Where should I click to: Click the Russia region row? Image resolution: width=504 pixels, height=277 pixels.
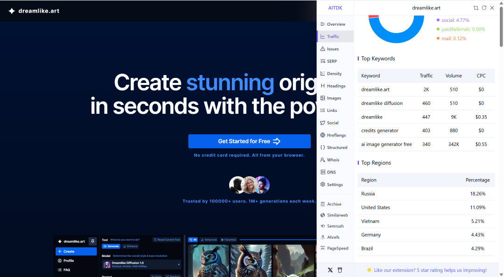point(426,194)
